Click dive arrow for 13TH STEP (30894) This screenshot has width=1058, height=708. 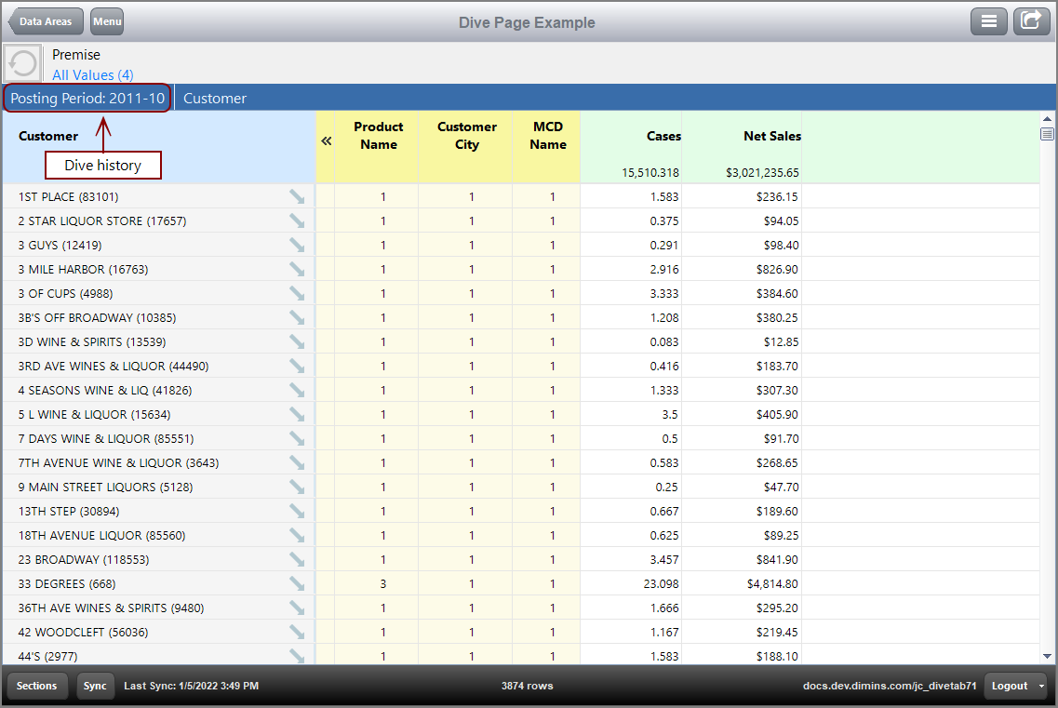pos(297,512)
